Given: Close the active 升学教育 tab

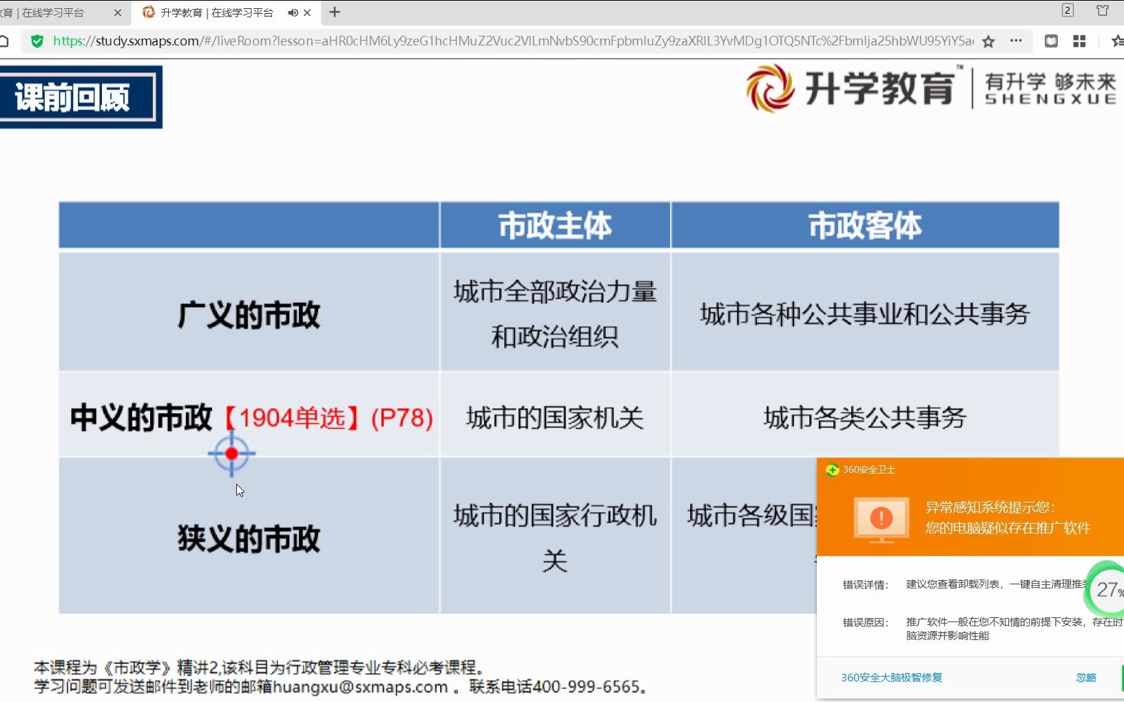Looking at the screenshot, I should 307,12.
